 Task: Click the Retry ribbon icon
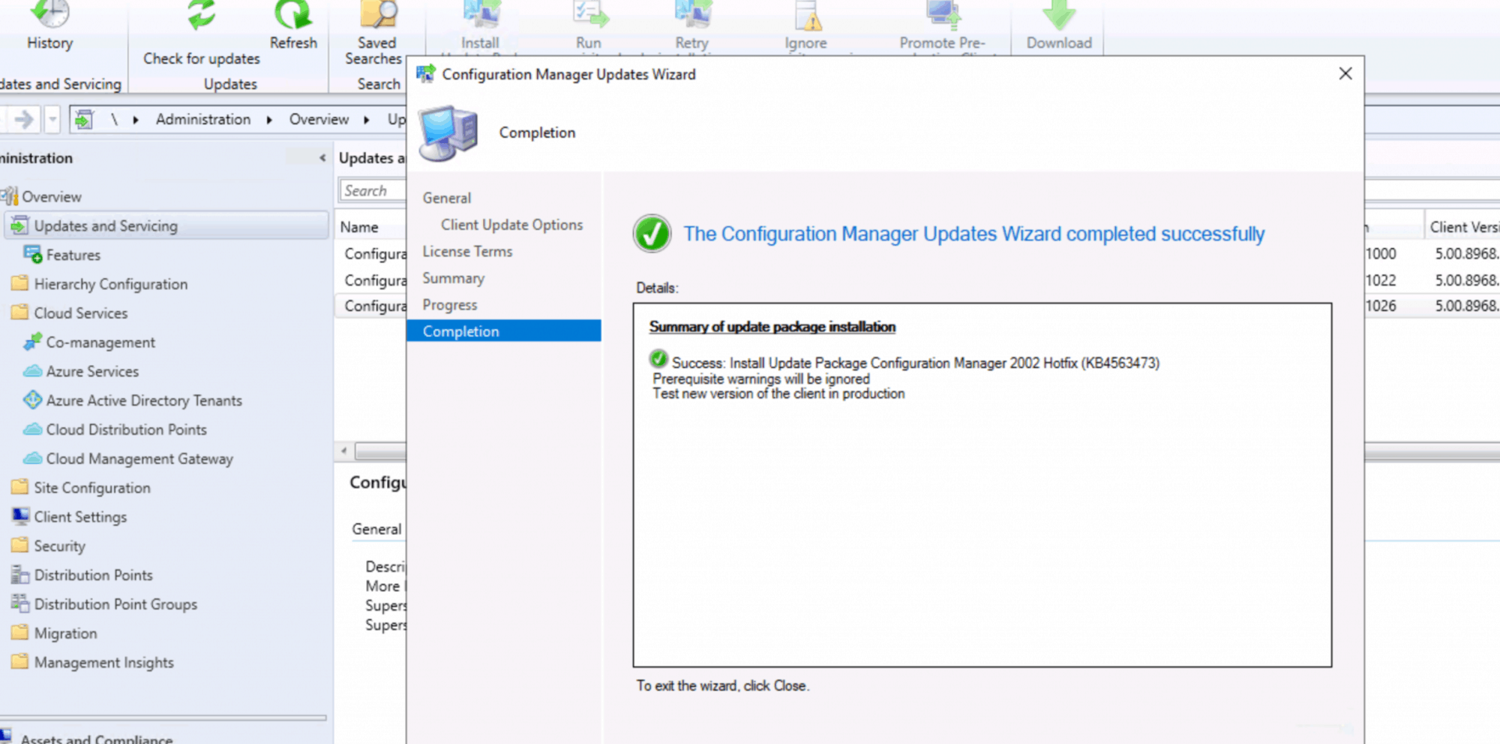pyautogui.click(x=692, y=15)
